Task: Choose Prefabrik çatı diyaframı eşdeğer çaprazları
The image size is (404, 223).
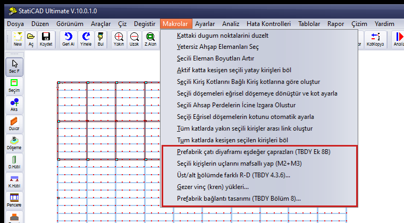Action: tap(259, 152)
